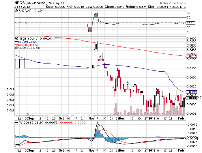Screen dimensions: 202x153
Task: Click the 3-Feb-2012 date label
Action: [22, 7]
